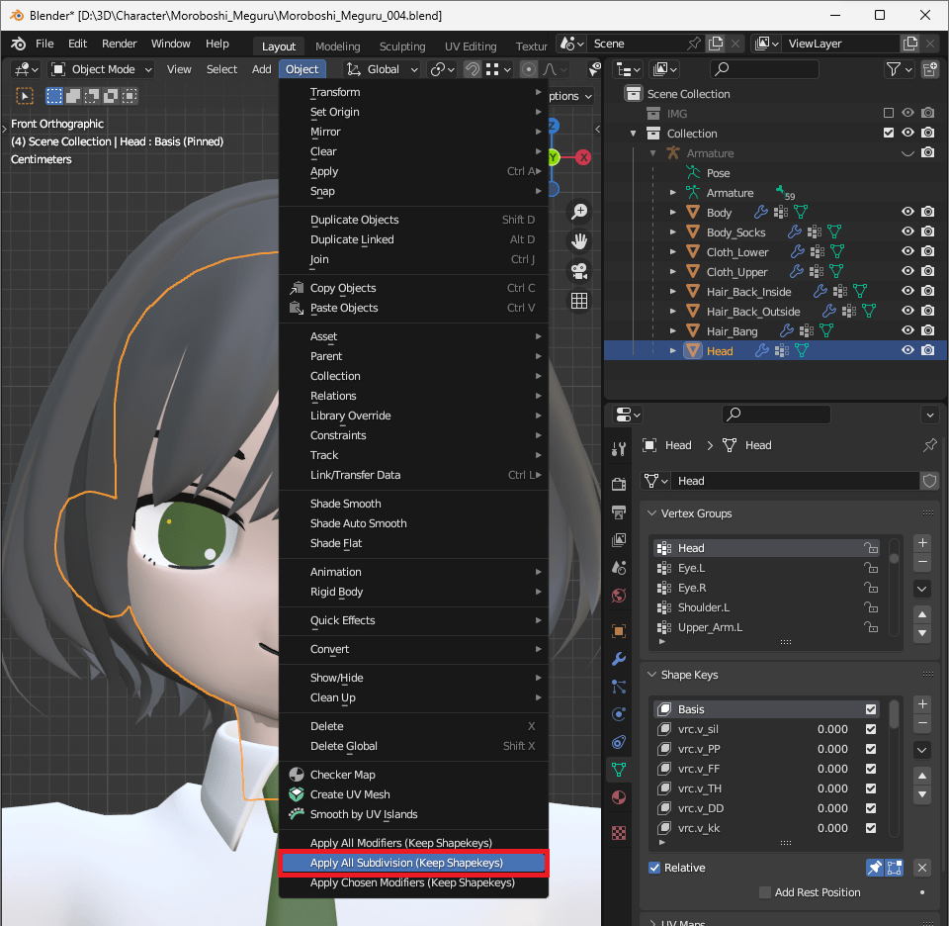Click Shade Smooth in Object menu
This screenshot has height=926, width=949.
click(x=346, y=504)
